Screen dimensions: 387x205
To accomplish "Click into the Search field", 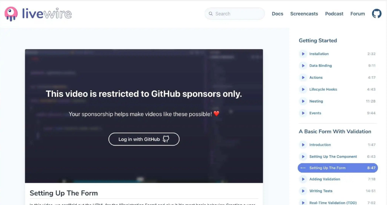I will pyautogui.click(x=235, y=14).
